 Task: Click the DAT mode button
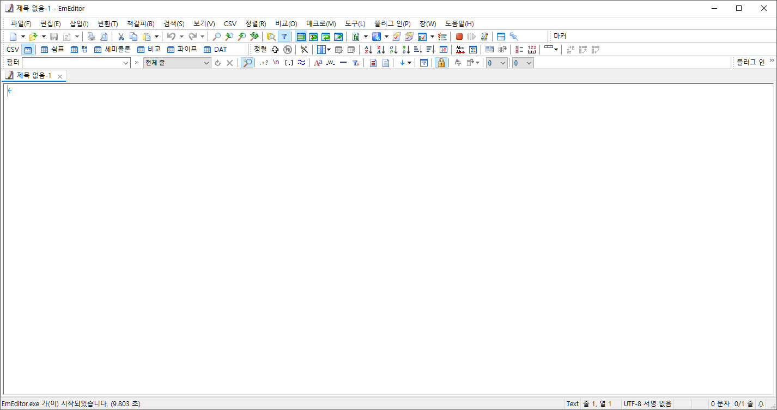215,50
